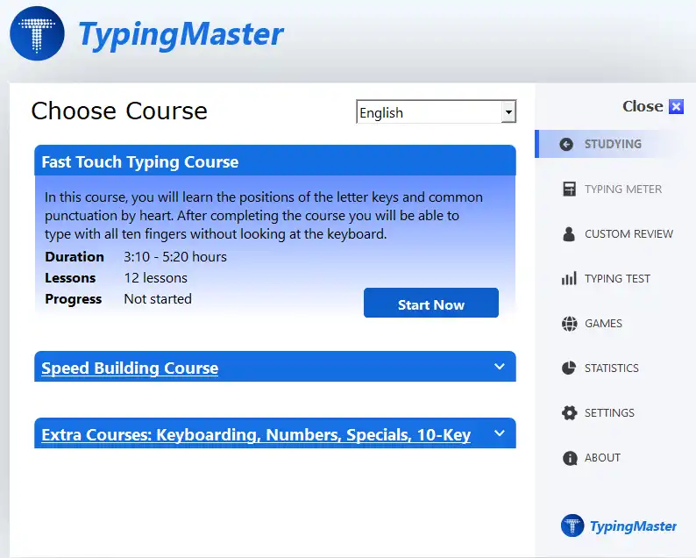Select the TYPING TEST menu label

[617, 279]
